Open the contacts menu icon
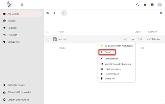This screenshot has width=165, height=104. [152, 5]
